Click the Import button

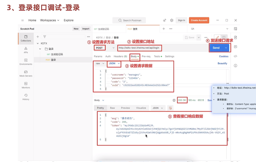pyautogui.click(x=86, y=29)
